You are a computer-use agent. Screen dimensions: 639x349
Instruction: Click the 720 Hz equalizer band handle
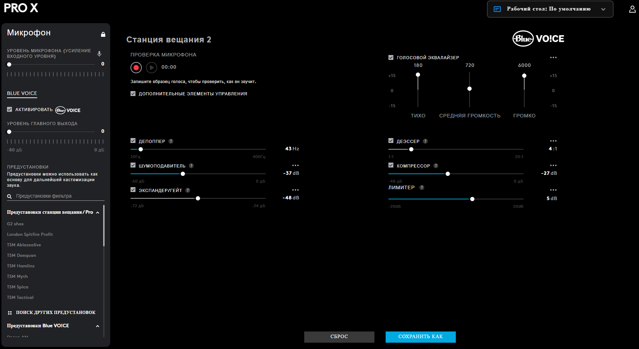pyautogui.click(x=470, y=89)
